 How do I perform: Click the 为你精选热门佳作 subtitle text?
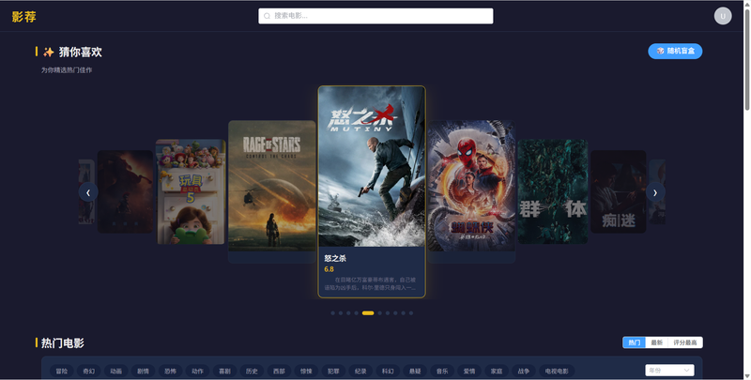tap(67, 69)
